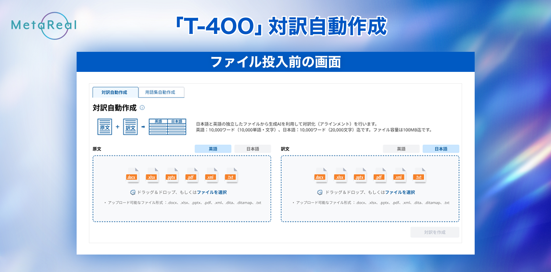Click the 対訳を作成 button
The image size is (551, 272).
tap(435, 232)
